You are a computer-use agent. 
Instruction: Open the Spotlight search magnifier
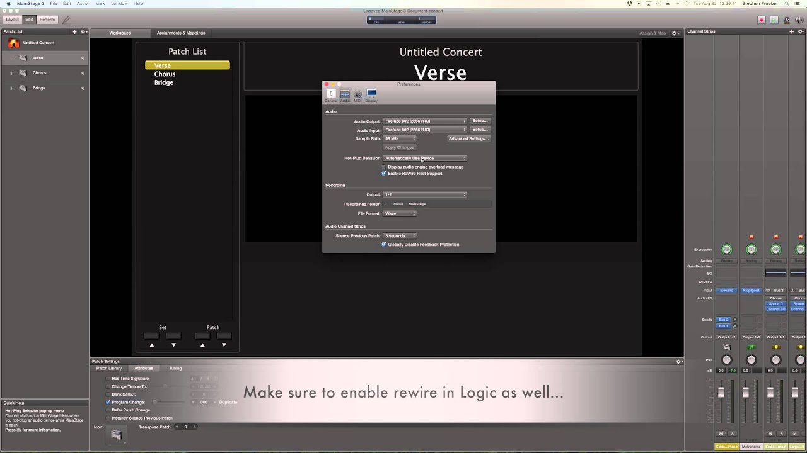(787, 3)
